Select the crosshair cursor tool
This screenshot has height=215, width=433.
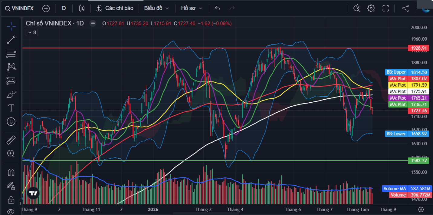(11, 26)
